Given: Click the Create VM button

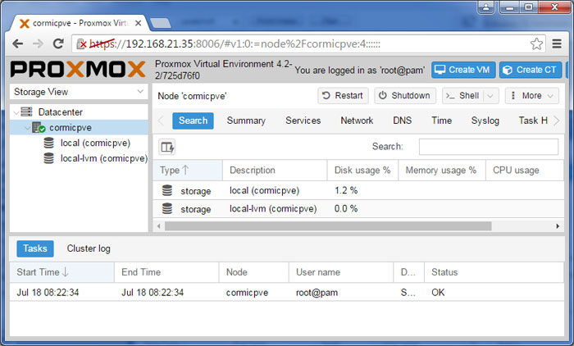Looking at the screenshot, I should pos(463,70).
